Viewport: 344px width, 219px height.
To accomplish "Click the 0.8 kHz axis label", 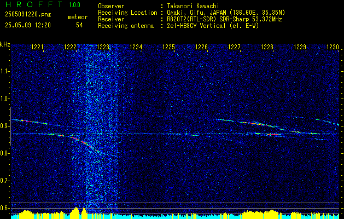I will click(x=4, y=153).
